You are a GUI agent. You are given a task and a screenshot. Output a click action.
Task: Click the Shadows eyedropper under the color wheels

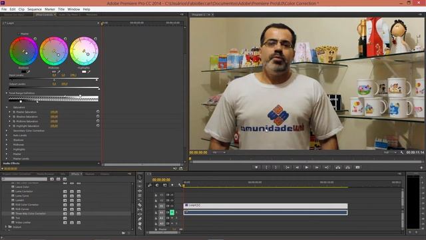pyautogui.click(x=29, y=72)
